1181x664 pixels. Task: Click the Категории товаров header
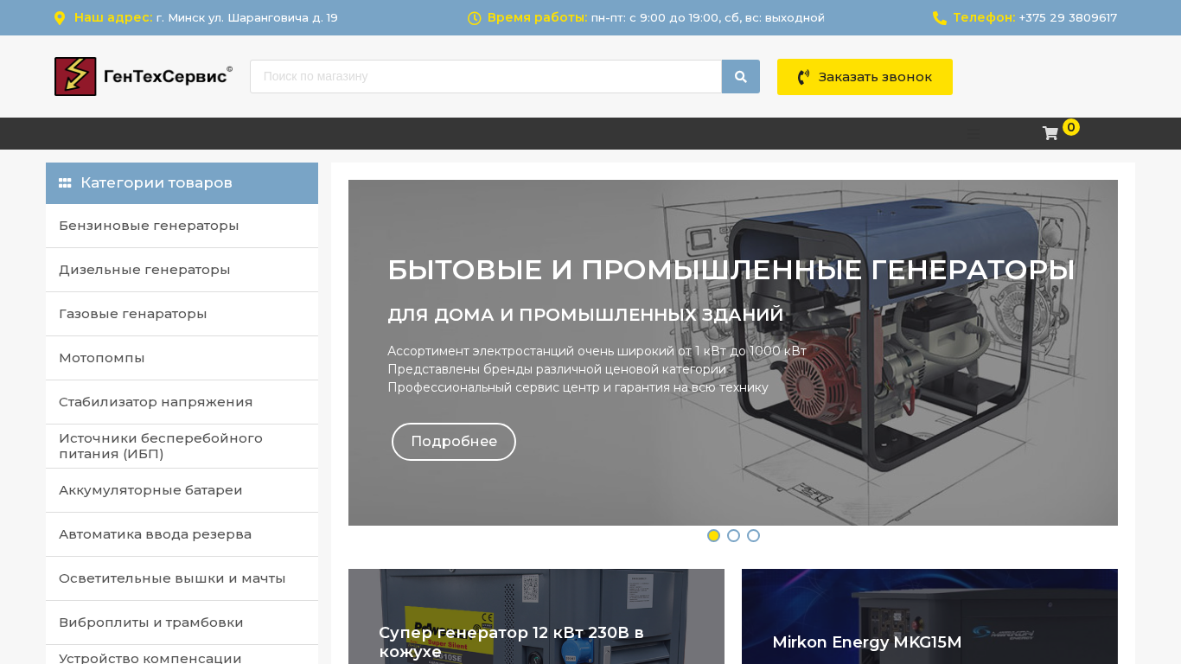click(182, 183)
